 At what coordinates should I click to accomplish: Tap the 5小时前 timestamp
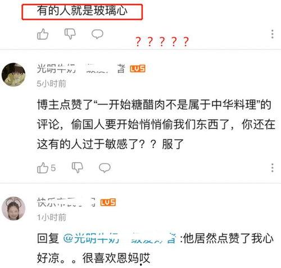pos(51,84)
